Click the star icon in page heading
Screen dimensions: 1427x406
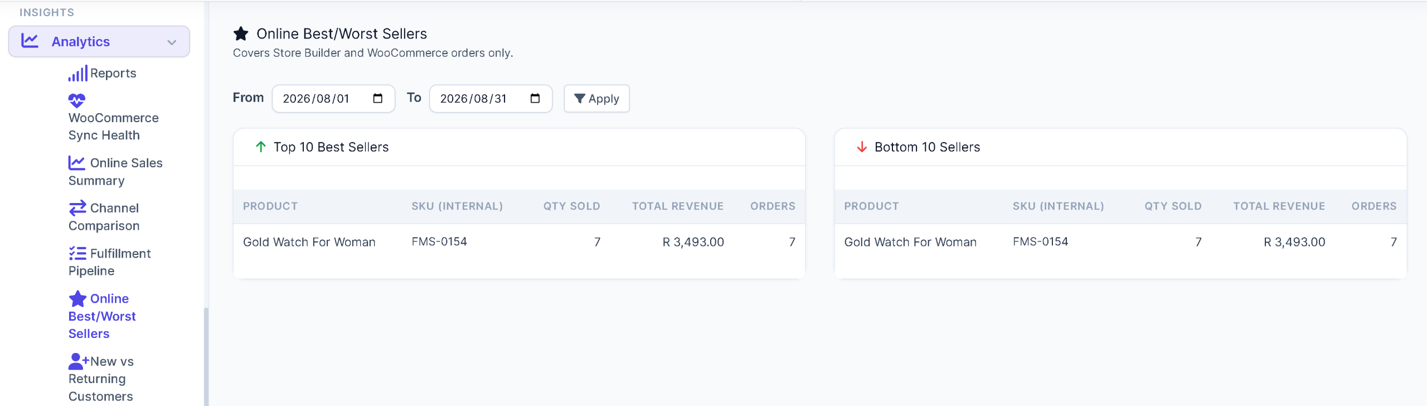point(241,34)
